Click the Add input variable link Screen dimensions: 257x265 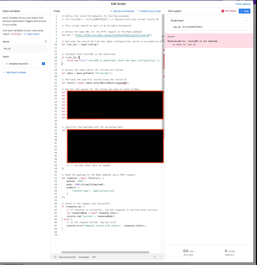coord(16,72)
